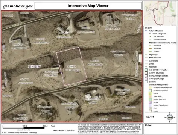Click the gis.mohave.gov site title

click(x=18, y=6)
